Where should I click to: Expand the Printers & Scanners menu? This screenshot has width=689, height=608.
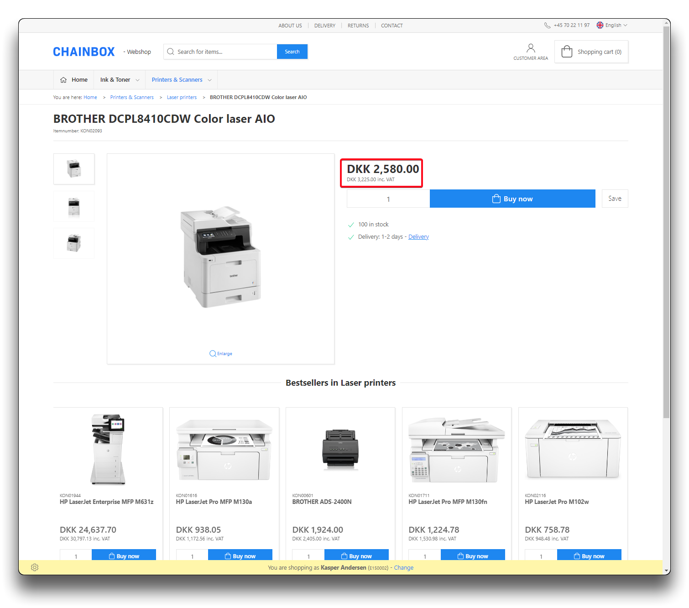click(x=181, y=80)
